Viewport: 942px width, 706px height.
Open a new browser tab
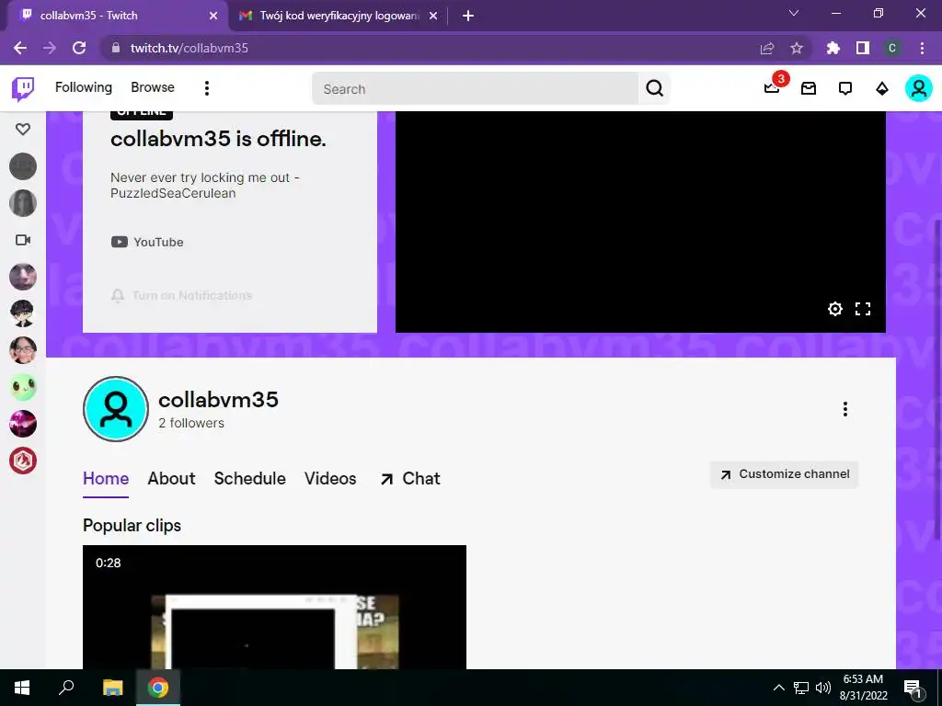(468, 16)
